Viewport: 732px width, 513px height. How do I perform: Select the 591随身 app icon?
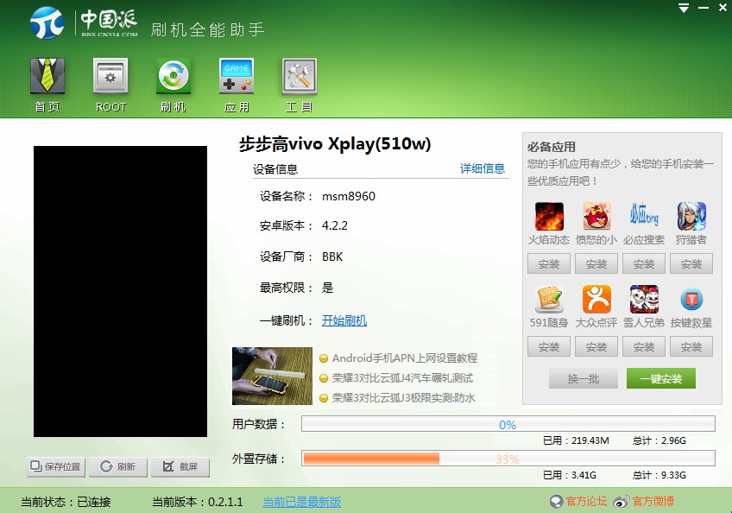(549, 299)
